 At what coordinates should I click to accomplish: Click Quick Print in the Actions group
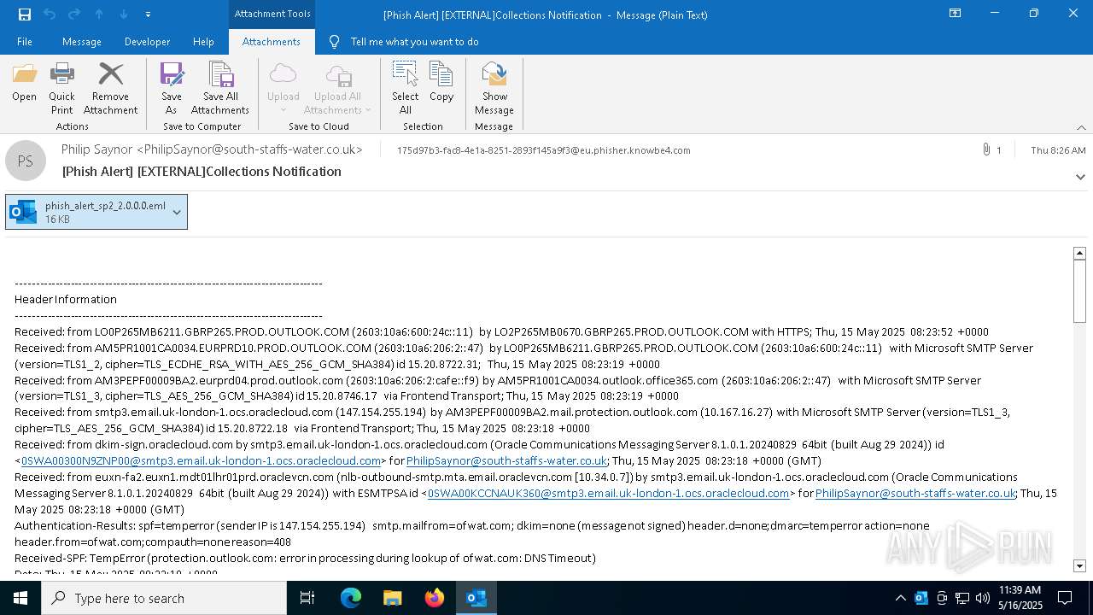(x=61, y=89)
